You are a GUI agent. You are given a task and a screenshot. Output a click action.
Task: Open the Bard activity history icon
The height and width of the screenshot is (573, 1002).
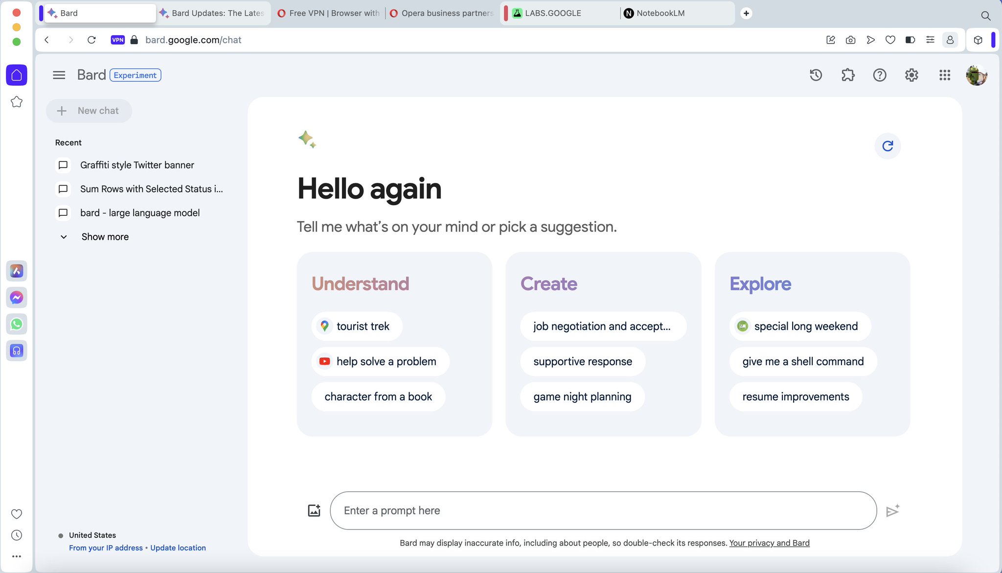coord(816,75)
